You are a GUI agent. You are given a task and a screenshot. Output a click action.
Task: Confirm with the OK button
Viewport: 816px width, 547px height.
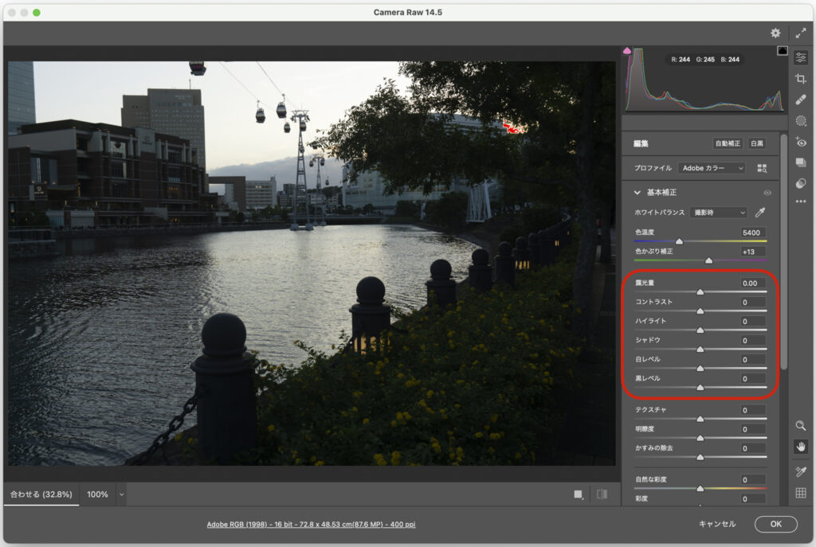pos(776,524)
